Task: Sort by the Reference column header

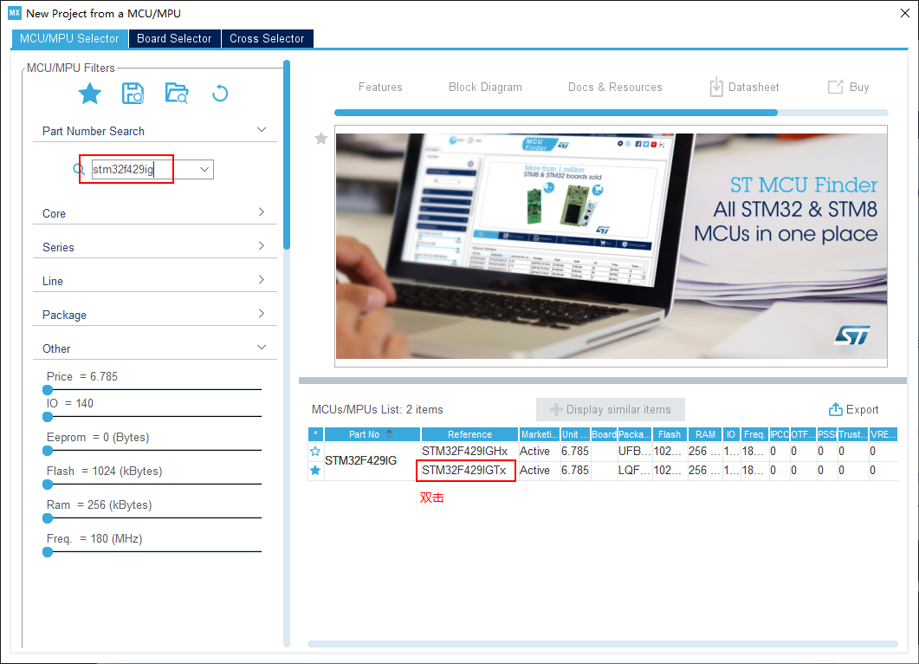Action: [x=469, y=434]
